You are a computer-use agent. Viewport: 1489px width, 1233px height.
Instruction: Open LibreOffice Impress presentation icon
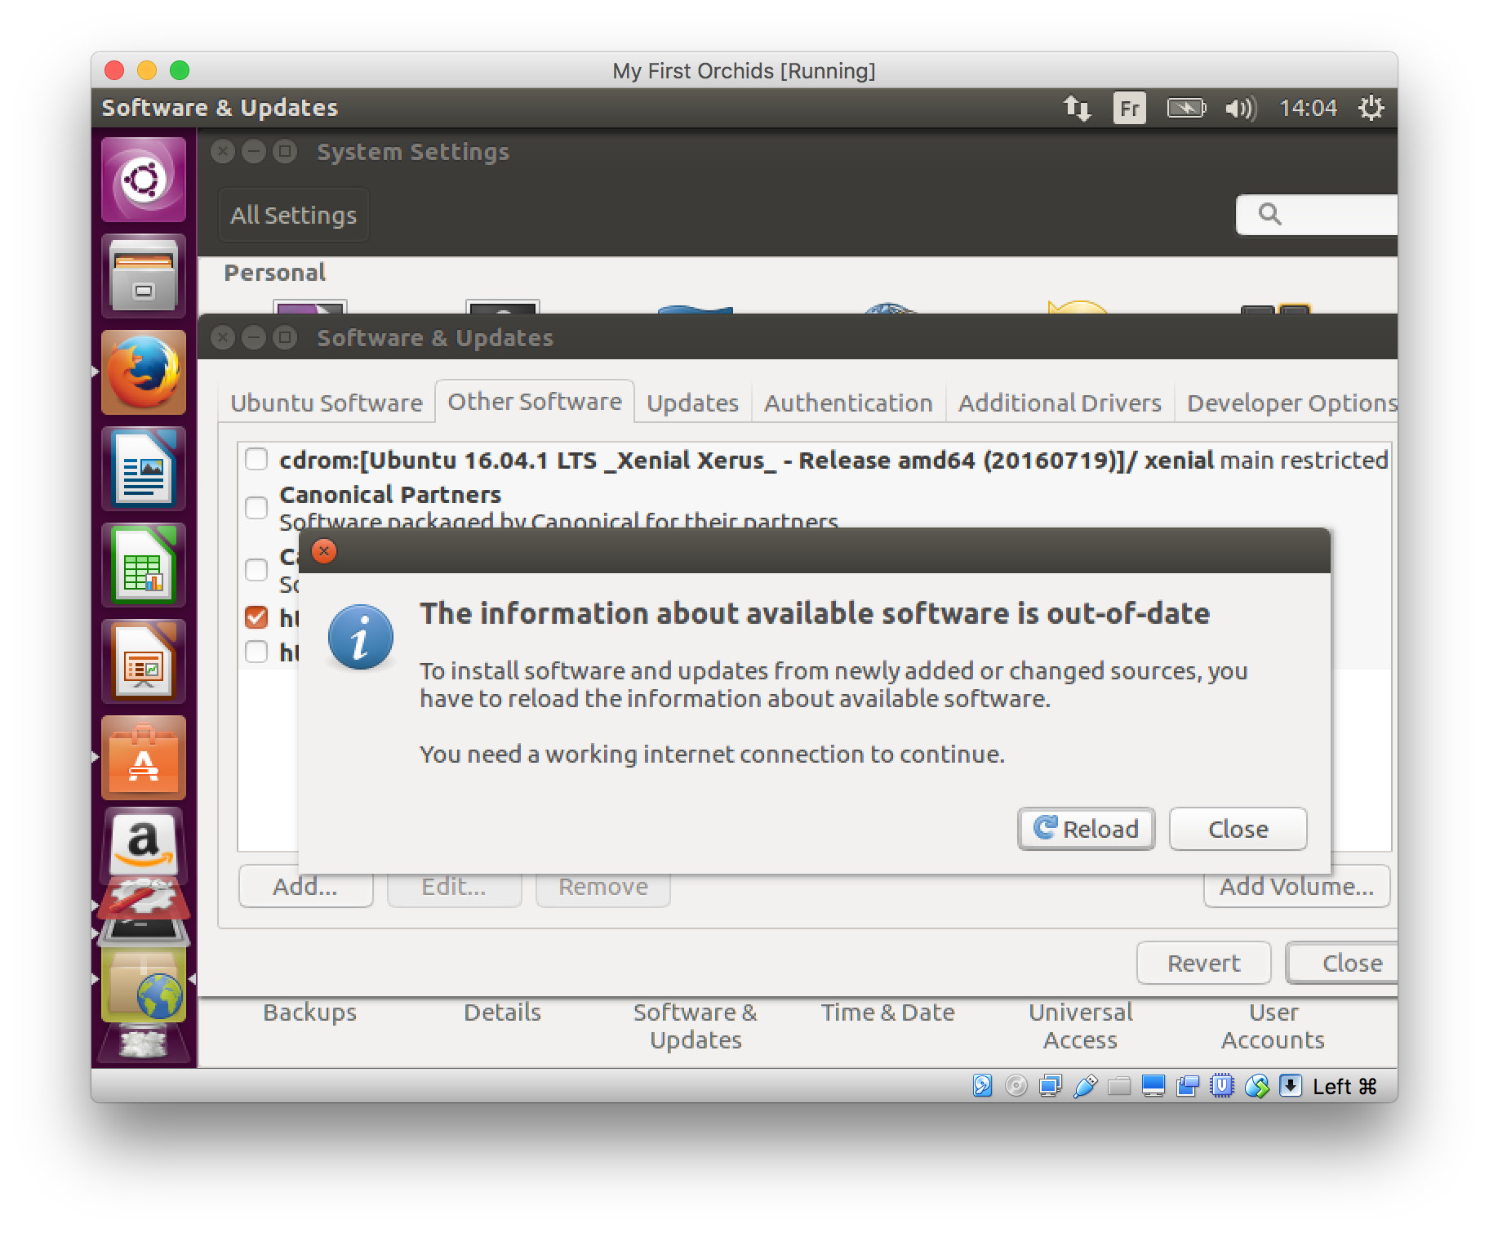144,661
